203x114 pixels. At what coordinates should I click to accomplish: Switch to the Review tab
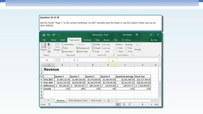coord(107,40)
